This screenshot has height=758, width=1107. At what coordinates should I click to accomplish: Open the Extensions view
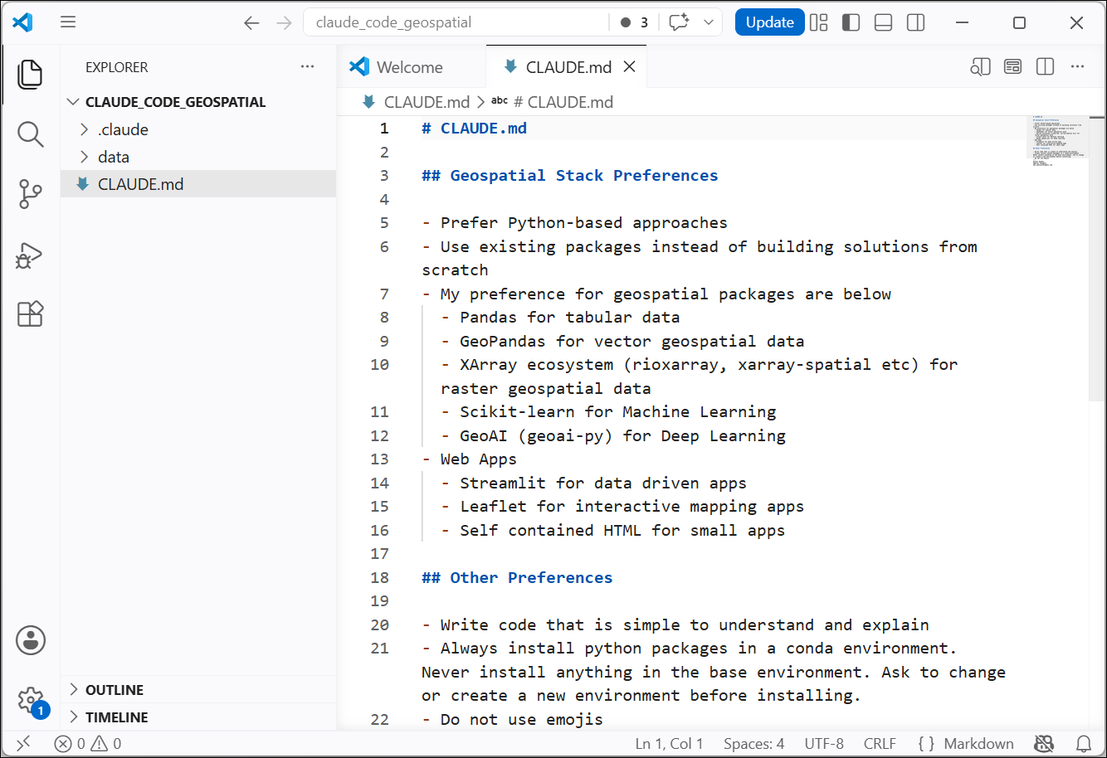(30, 313)
